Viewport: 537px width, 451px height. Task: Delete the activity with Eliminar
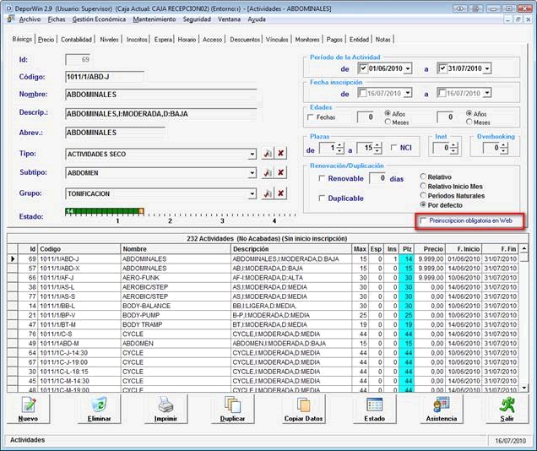[x=100, y=409]
